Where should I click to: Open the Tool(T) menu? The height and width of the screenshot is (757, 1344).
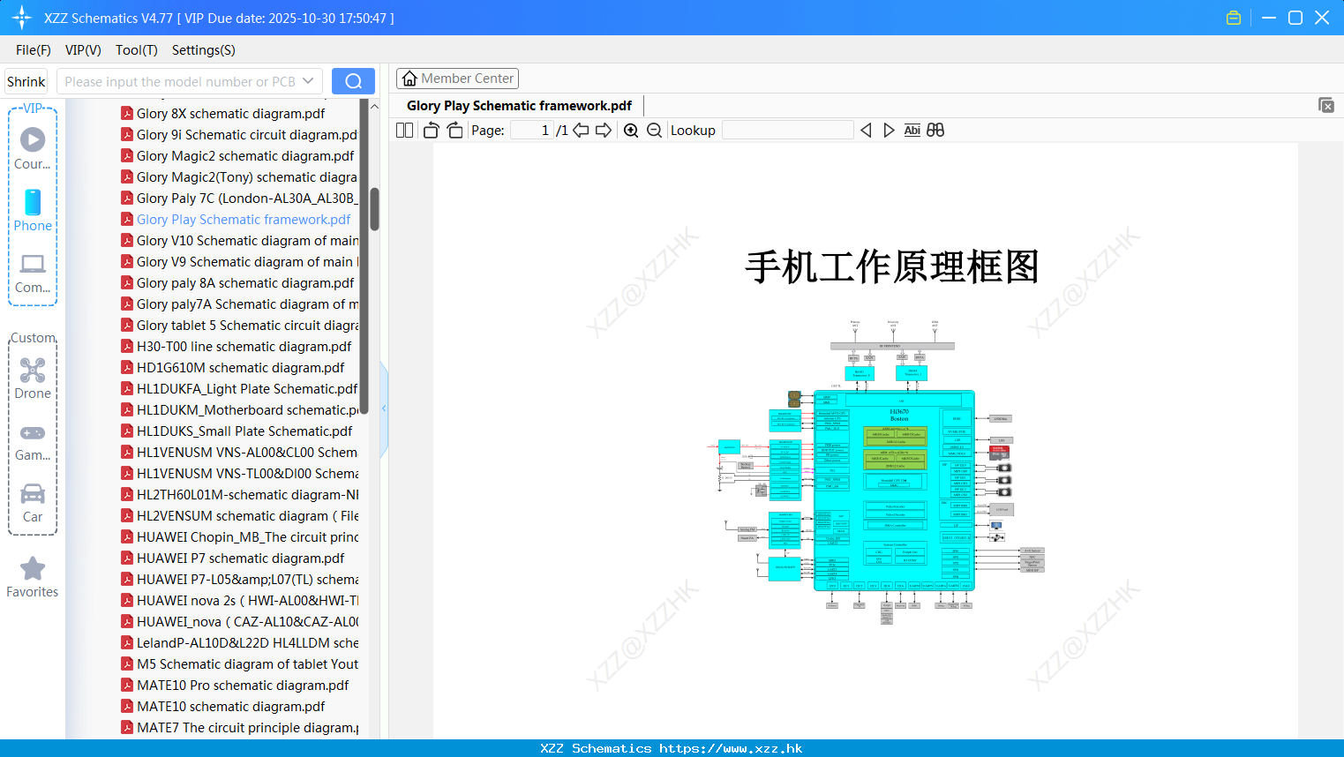point(137,50)
